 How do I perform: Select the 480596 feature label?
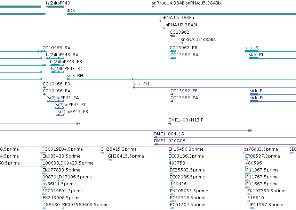(254, 163)
